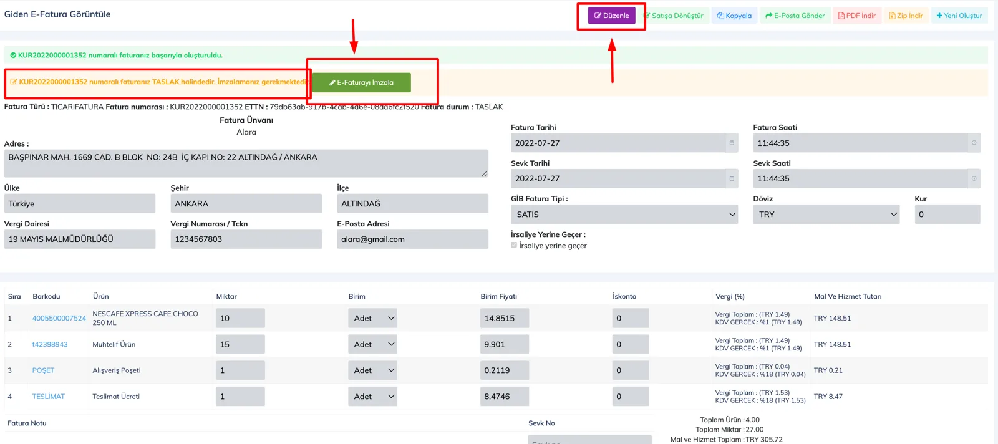Click Birim Fiyatı field showing 14.8515
The image size is (998, 444).
coord(505,318)
